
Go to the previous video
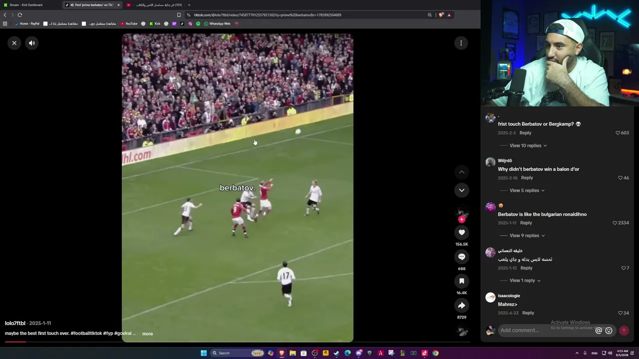[x=462, y=172]
